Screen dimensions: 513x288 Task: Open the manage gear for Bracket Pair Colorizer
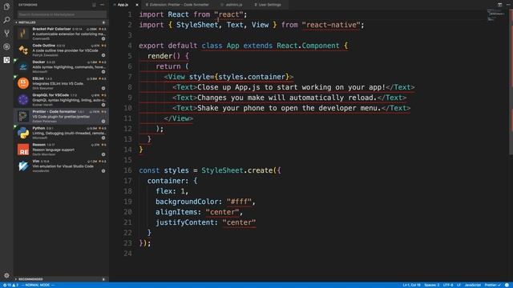pos(103,38)
